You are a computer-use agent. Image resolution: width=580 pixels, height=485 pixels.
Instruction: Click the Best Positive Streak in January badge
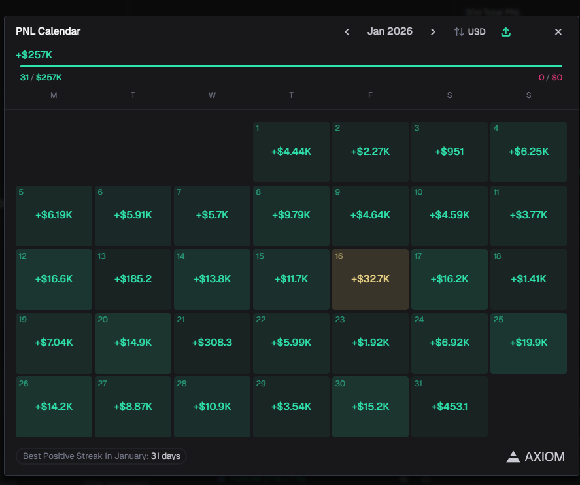(x=101, y=456)
